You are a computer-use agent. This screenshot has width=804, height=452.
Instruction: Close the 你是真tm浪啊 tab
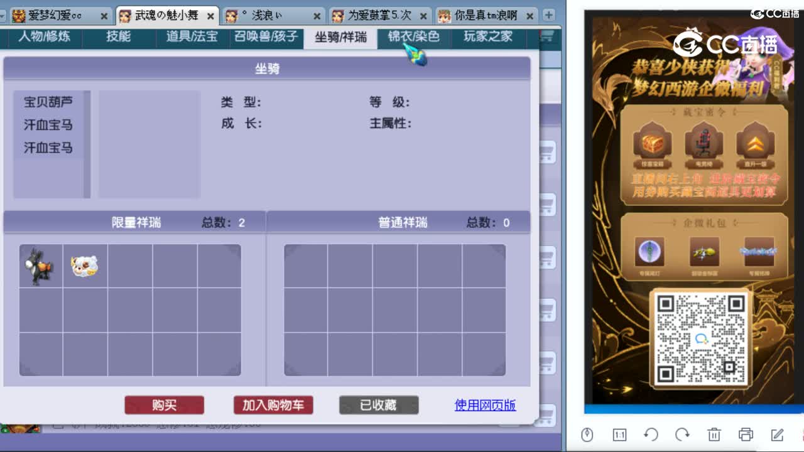click(531, 16)
